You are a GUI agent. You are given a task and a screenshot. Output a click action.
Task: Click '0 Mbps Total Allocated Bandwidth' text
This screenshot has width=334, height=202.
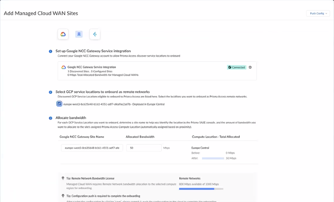(x=103, y=75)
